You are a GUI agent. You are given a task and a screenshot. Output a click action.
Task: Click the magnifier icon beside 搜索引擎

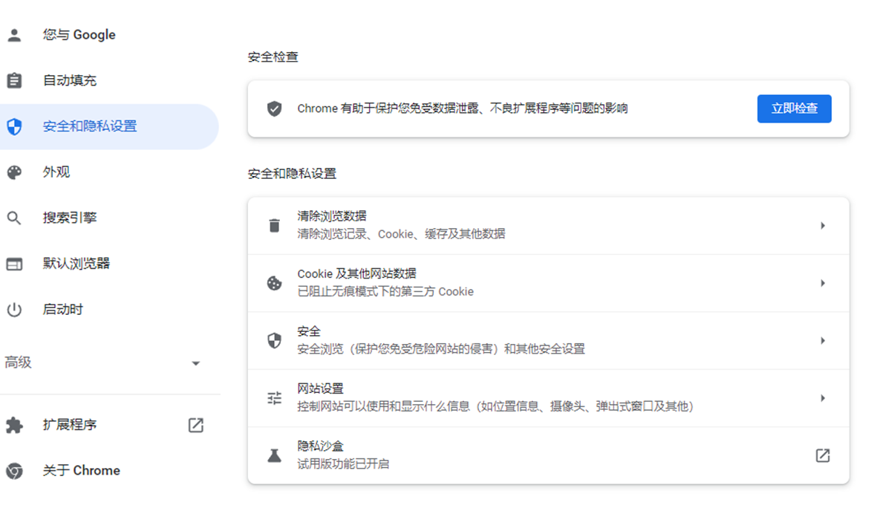(14, 218)
